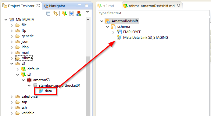The height and width of the screenshot is (116, 211).
Task: Click the METADATA project folder icon
Action: point(12,20)
